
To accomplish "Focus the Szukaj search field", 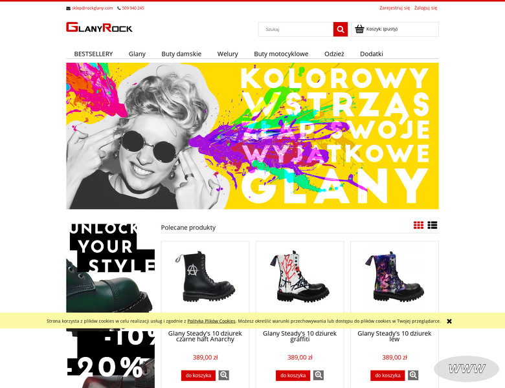I will coord(296,29).
